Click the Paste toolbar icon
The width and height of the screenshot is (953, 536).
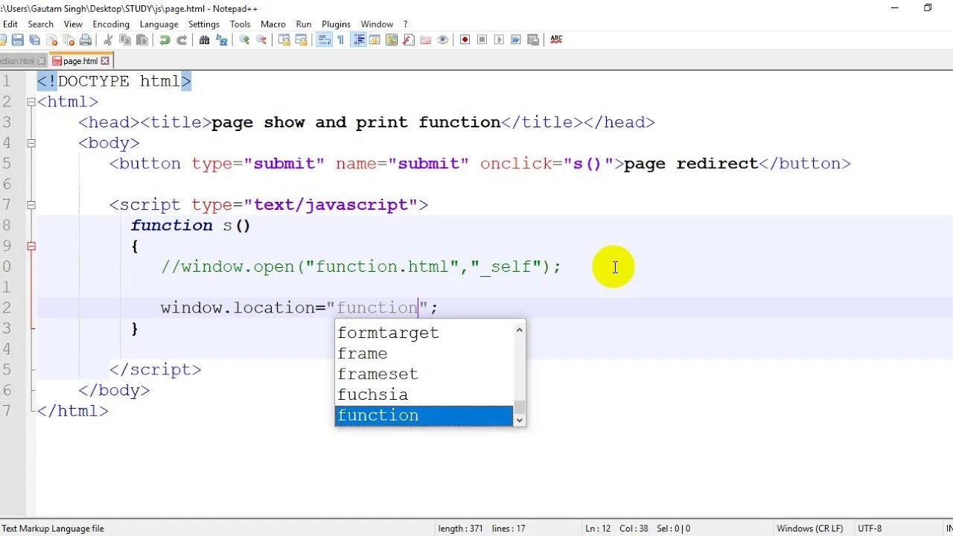[x=142, y=39]
